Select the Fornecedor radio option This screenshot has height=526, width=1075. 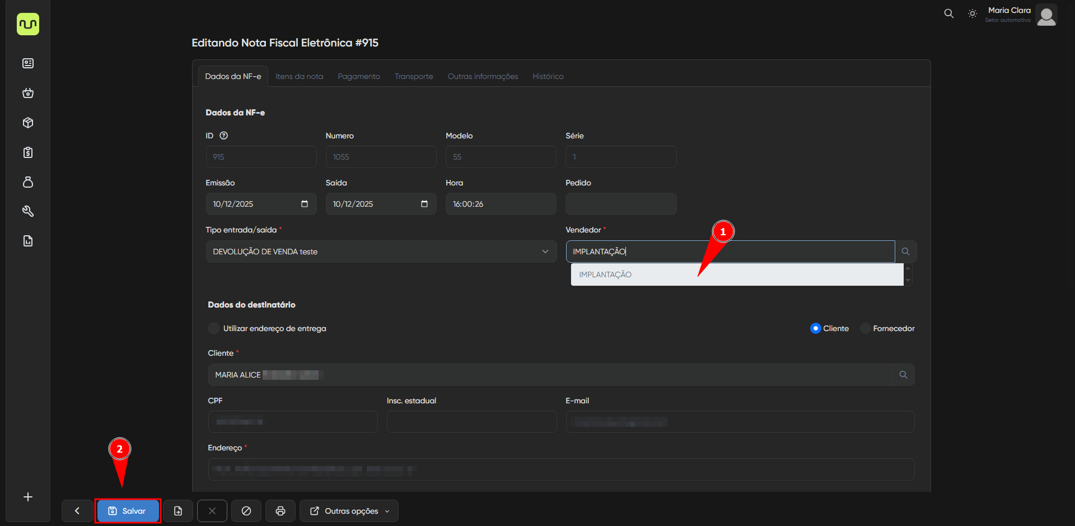(x=865, y=328)
